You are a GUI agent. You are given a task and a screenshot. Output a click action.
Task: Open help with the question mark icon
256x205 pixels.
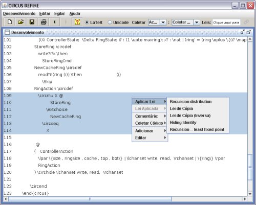(x=77, y=22)
